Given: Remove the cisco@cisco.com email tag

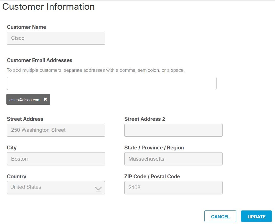Looking at the screenshot, I should [45, 99].
